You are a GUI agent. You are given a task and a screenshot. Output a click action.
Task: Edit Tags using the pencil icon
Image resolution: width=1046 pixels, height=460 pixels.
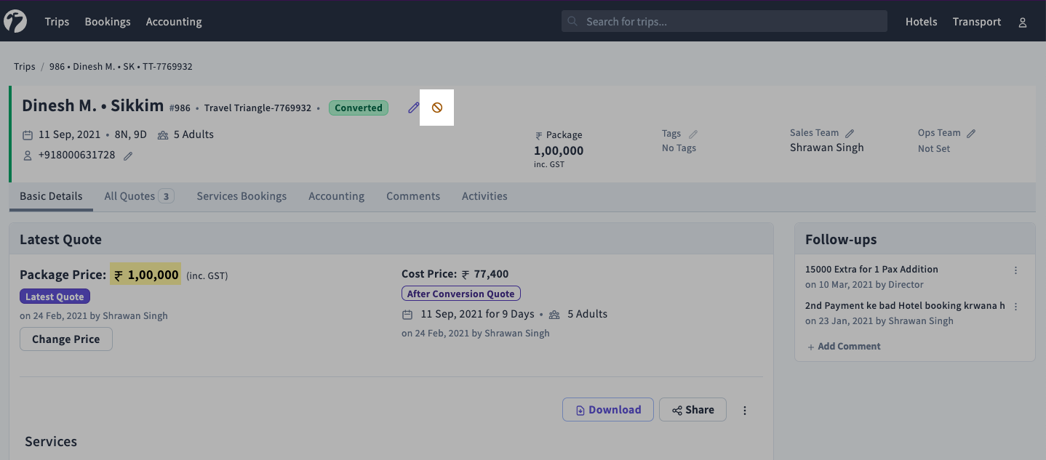point(693,134)
